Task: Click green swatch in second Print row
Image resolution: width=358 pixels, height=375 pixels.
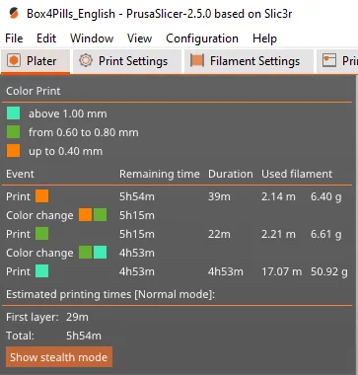Action: (42, 234)
